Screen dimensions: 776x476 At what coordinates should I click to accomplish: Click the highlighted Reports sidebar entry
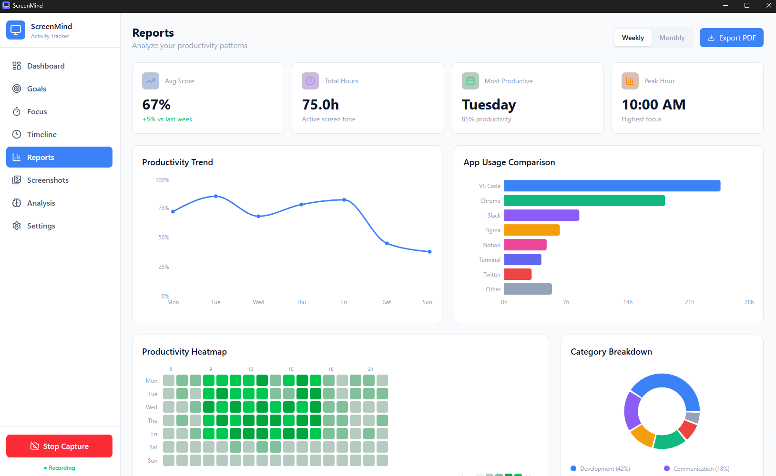(59, 157)
